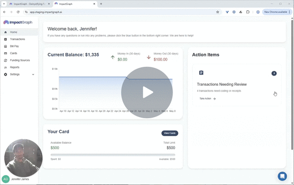
Task: Switch to the first ImpactGraph Demystifying tab
Action: pyautogui.click(x=29, y=4)
